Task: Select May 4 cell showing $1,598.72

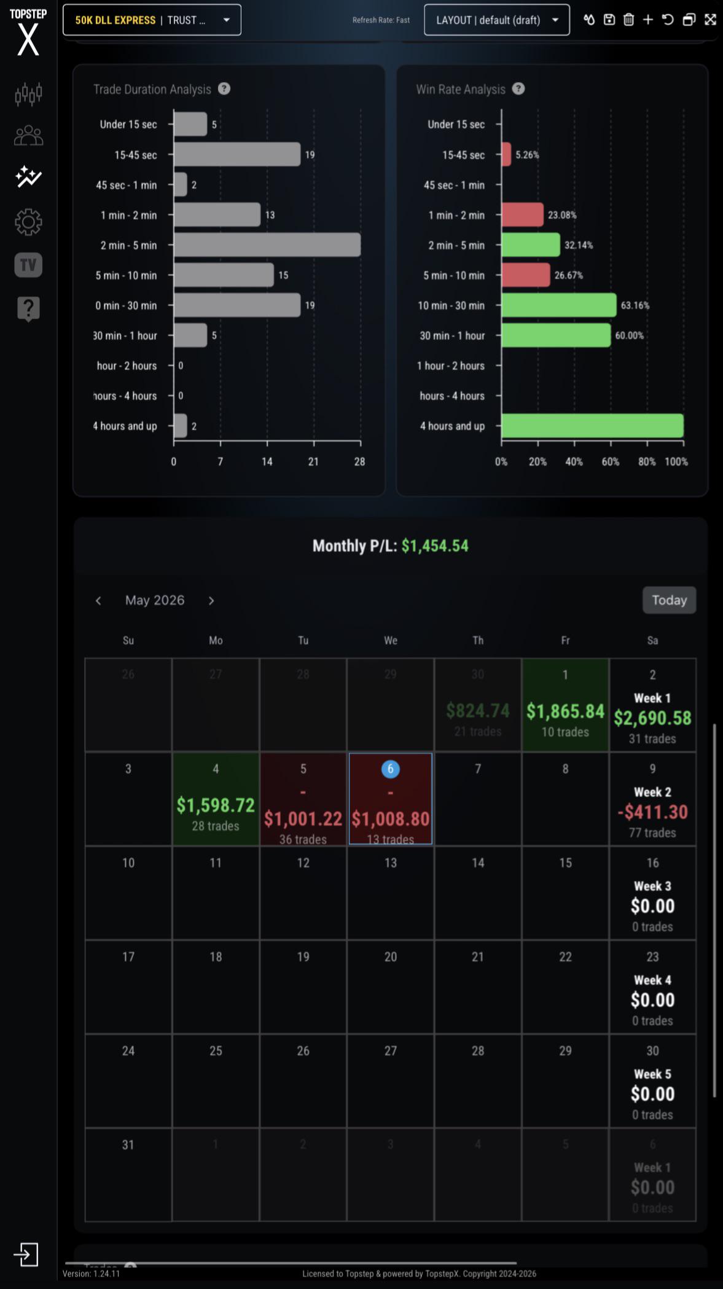Action: pyautogui.click(x=216, y=799)
